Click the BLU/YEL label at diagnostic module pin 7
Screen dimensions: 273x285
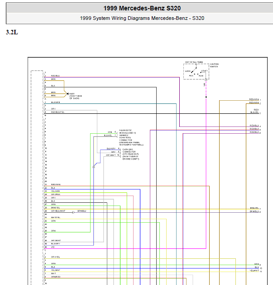pos(109,135)
